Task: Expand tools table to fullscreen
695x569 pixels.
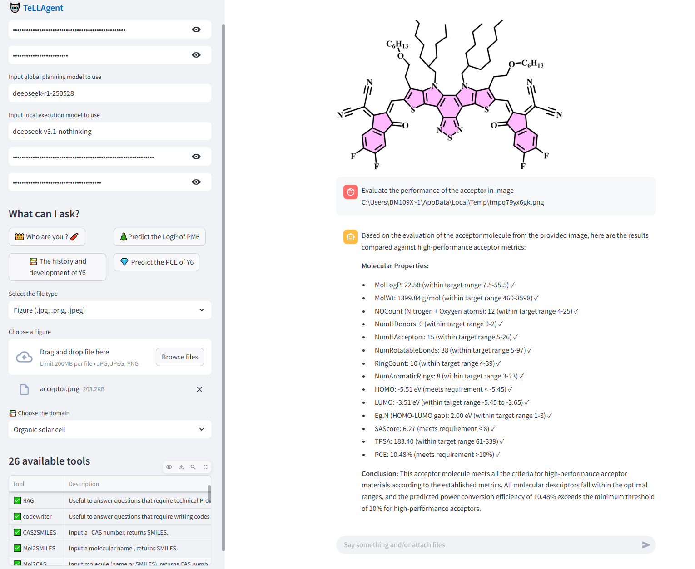Action: click(205, 467)
